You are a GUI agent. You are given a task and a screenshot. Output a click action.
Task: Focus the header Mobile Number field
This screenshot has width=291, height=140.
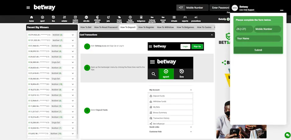pos(197,8)
